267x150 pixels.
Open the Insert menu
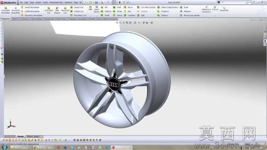38,2
